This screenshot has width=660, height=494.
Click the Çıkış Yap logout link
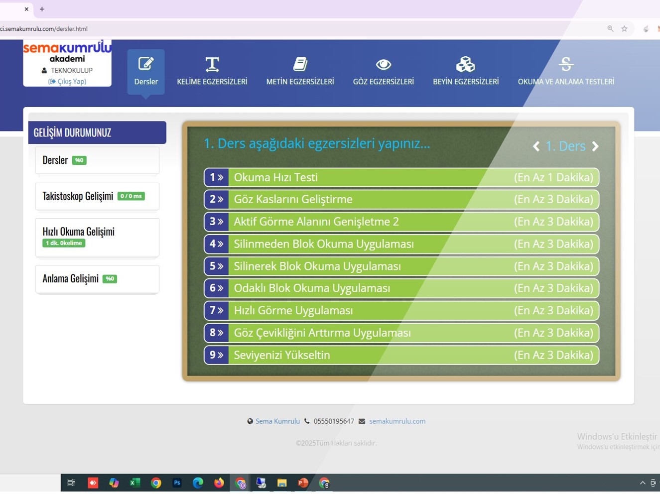point(67,81)
